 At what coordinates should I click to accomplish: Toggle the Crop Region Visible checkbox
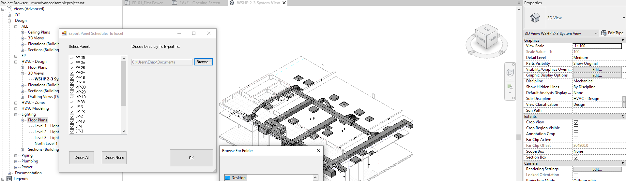[576, 128]
